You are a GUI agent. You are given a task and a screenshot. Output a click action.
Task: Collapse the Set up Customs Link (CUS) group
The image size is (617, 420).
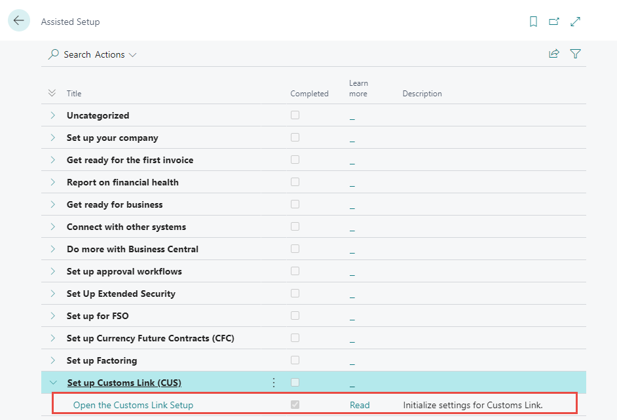pos(53,383)
